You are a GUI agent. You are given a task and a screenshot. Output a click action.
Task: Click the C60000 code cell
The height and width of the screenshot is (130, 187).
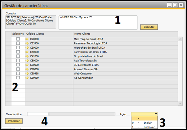(x=49, y=65)
